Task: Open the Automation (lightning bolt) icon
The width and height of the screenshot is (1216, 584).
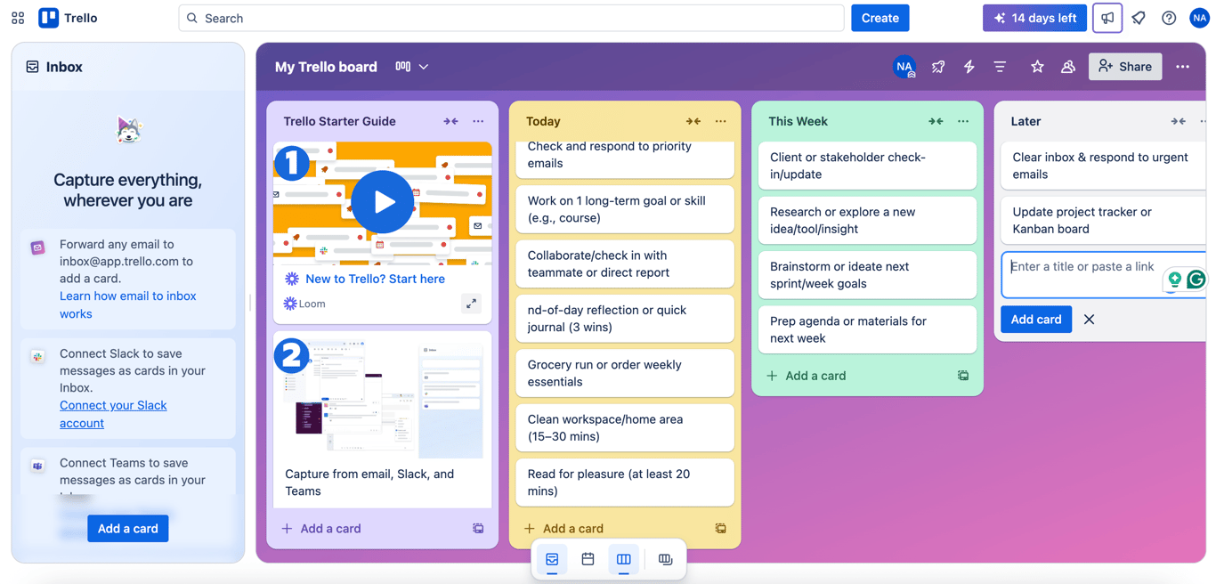Action: [x=969, y=67]
